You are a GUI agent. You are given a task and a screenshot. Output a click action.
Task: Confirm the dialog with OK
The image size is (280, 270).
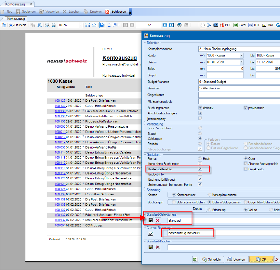click(261, 259)
